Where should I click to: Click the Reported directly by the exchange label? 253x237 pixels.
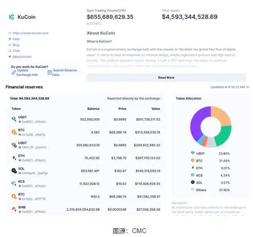133,98
